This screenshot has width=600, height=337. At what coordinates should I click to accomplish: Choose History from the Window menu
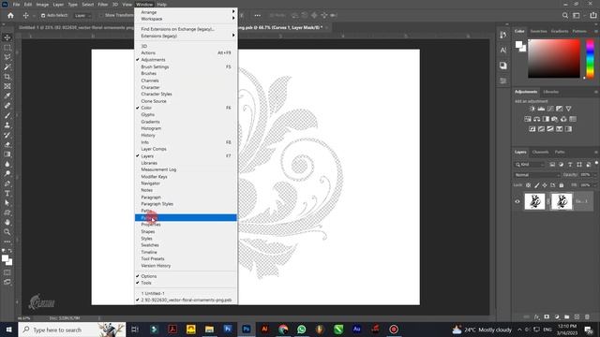click(186, 135)
